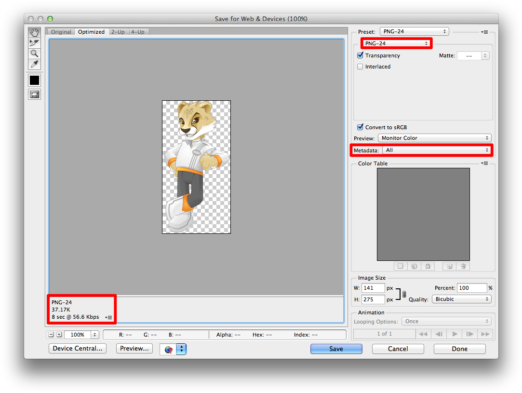Click the delete color trash icon

pos(463,266)
